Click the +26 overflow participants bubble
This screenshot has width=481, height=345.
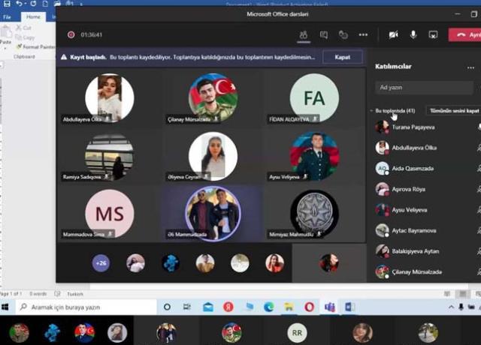(101, 263)
